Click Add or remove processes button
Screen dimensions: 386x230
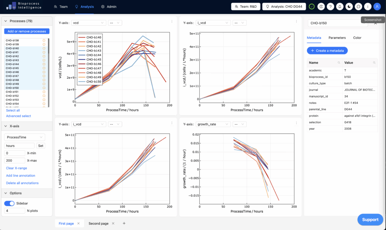tap(27, 31)
